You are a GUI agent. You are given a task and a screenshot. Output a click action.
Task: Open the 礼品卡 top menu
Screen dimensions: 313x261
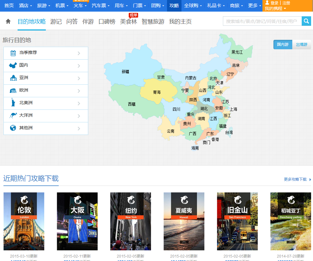216,6
